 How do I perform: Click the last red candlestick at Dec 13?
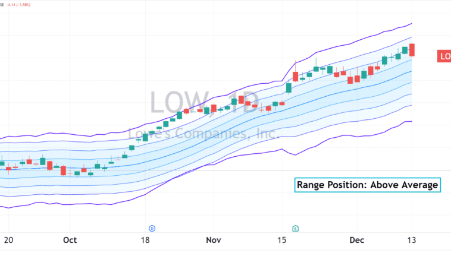[x=412, y=50]
